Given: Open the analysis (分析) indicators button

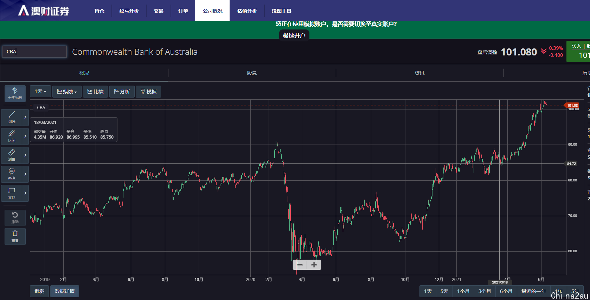Looking at the screenshot, I should pyautogui.click(x=122, y=92).
